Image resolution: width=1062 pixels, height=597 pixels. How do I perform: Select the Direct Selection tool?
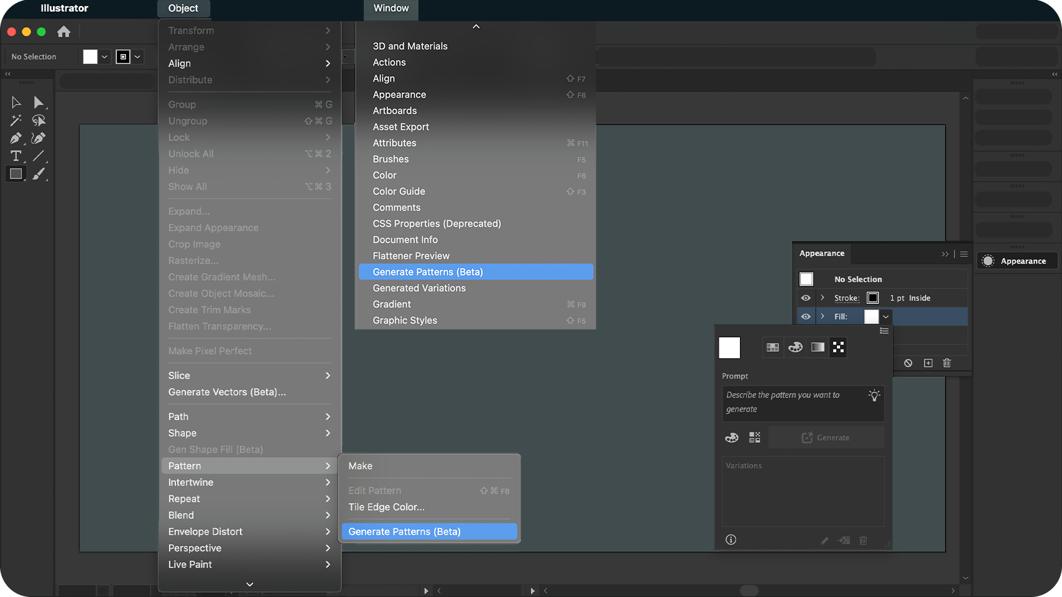coord(39,102)
